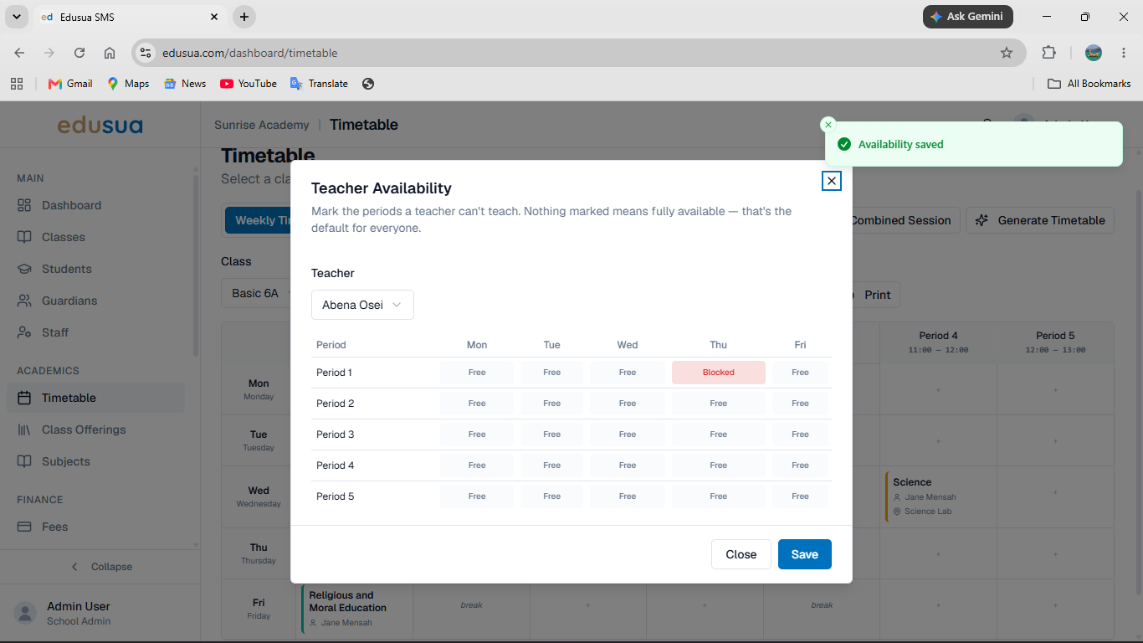
Task: Click the Close button in the dialog
Action: (x=741, y=554)
